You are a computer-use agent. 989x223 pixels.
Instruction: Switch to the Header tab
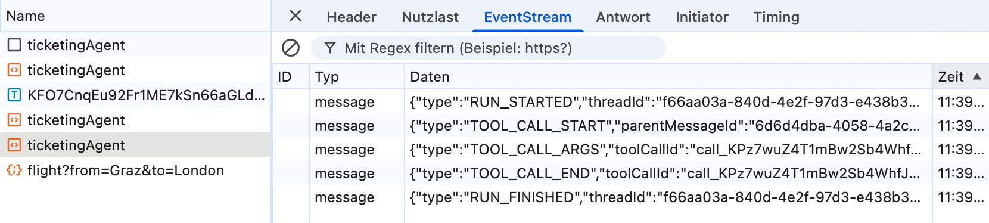[352, 17]
